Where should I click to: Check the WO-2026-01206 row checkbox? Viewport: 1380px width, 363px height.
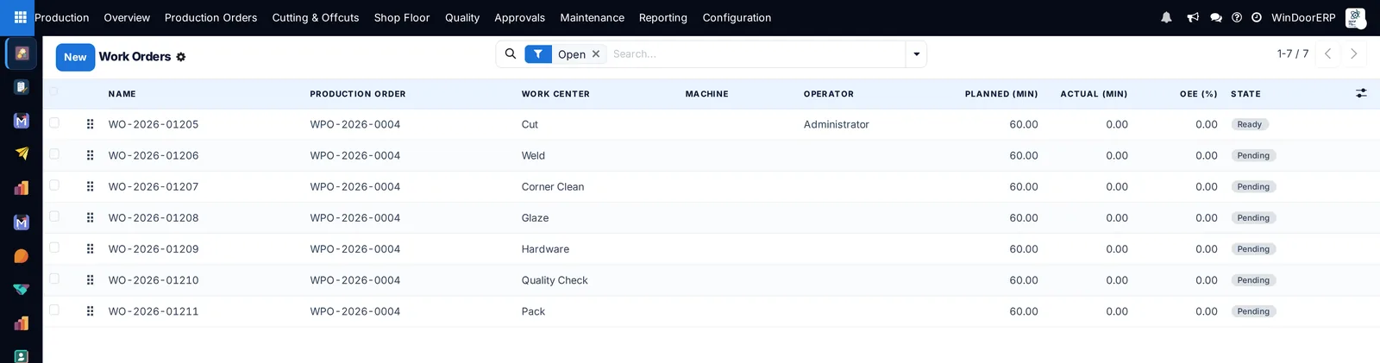pyautogui.click(x=54, y=153)
